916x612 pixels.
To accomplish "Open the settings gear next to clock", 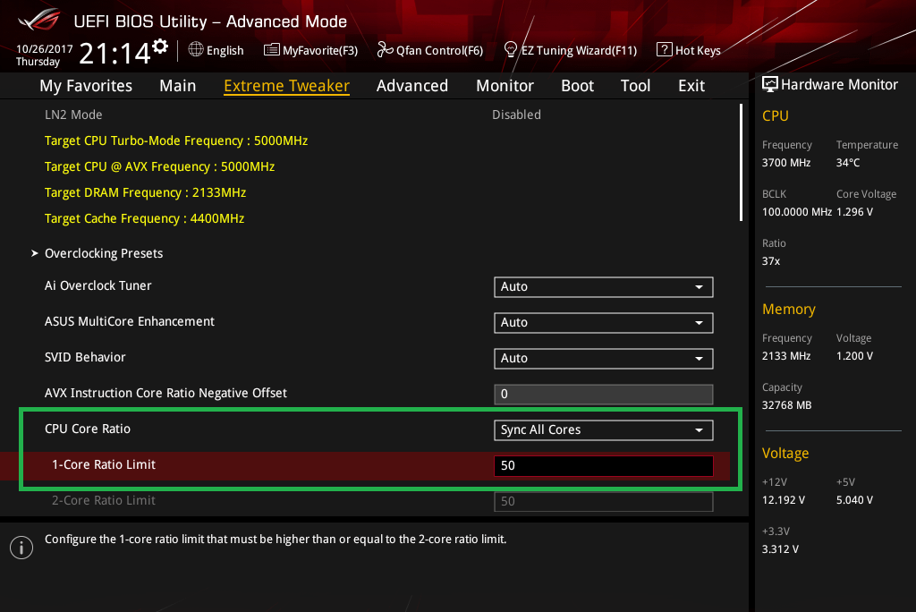I will coord(160,47).
